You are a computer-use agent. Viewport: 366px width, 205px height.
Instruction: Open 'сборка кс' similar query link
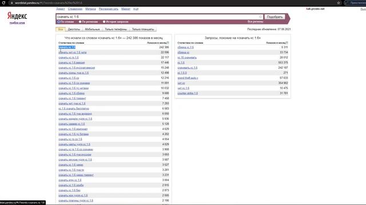pyautogui.click(x=183, y=52)
